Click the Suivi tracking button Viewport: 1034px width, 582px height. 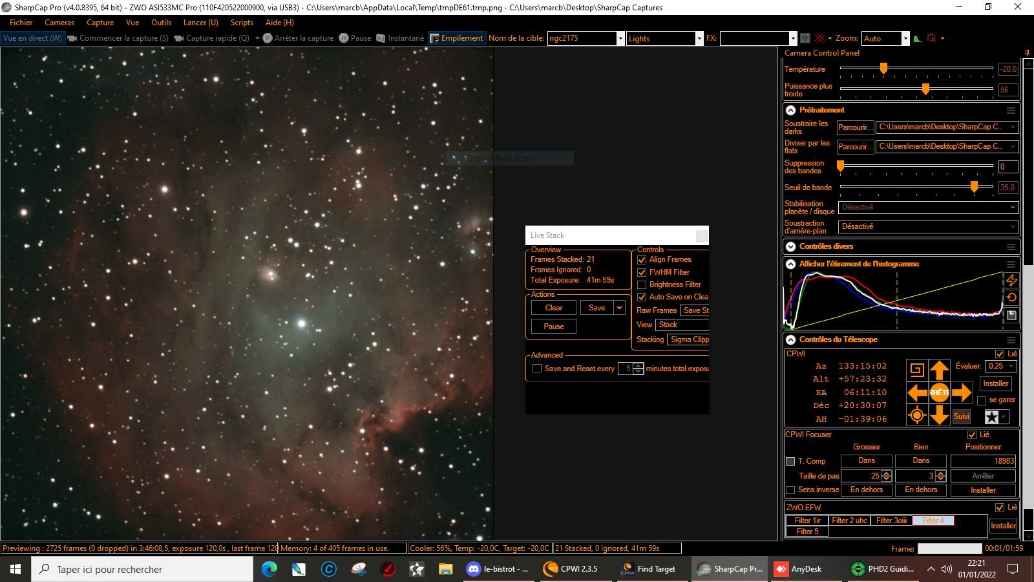tap(962, 416)
